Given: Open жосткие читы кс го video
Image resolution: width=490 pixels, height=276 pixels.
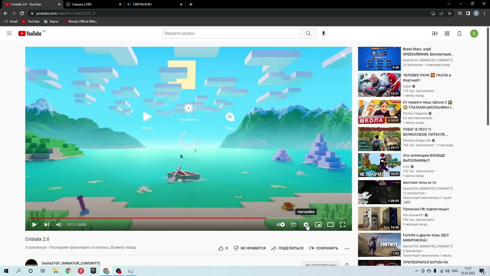Looking at the screenshot, I should click(419, 182).
